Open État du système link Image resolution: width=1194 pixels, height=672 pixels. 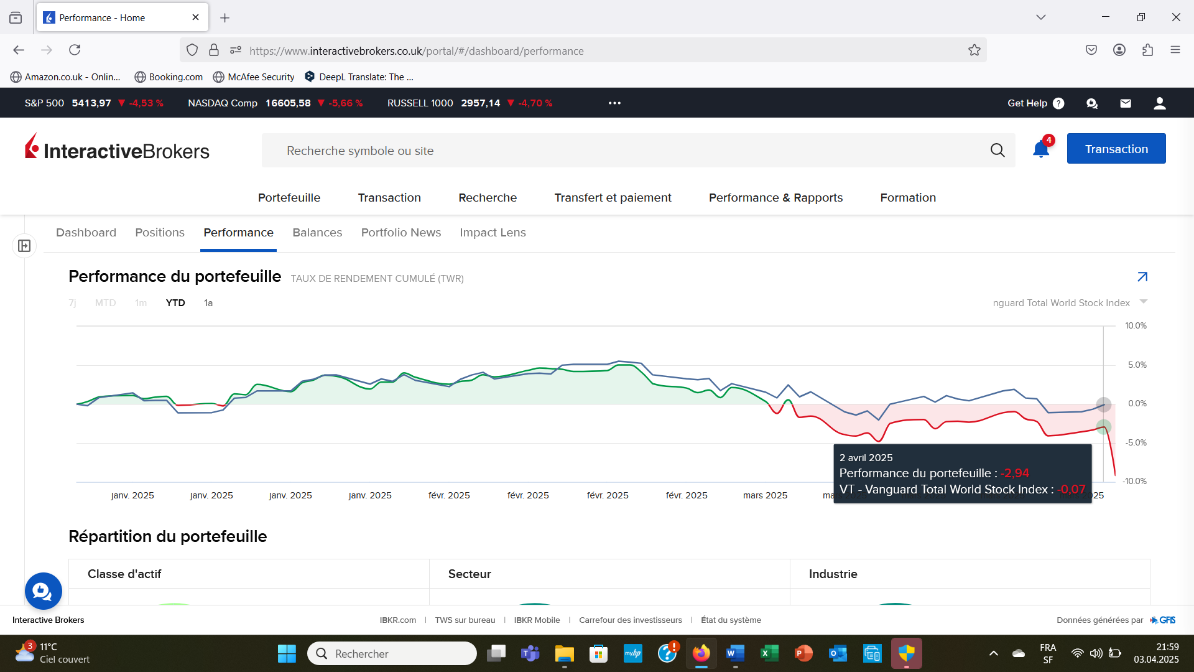pos(731,620)
